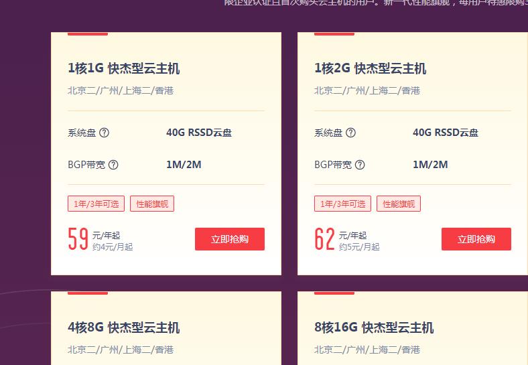Select 1年/3年可选 tag in 1核1G card
528x365 pixels.
(x=96, y=204)
